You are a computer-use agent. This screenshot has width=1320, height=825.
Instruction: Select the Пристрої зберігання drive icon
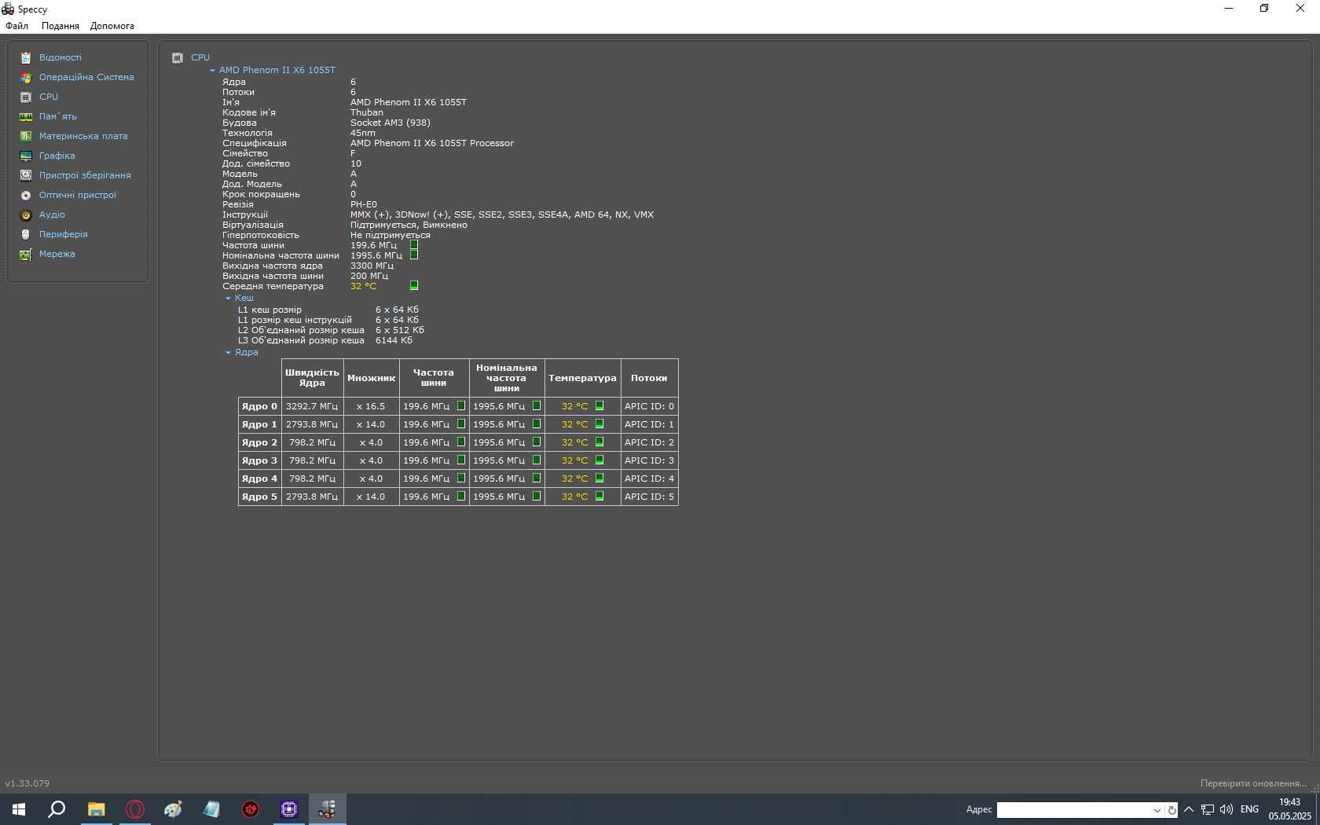[x=26, y=175]
